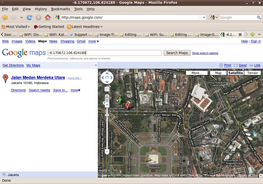Click the Firefox home icon
Viewport: 263px width, 184px height.
tap(48, 17)
